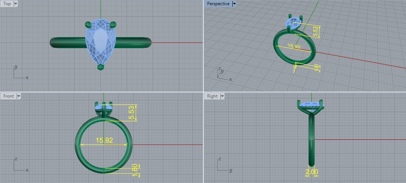Click the Top viewport title label
The height and width of the screenshot is (183, 406).
pos(7,4)
